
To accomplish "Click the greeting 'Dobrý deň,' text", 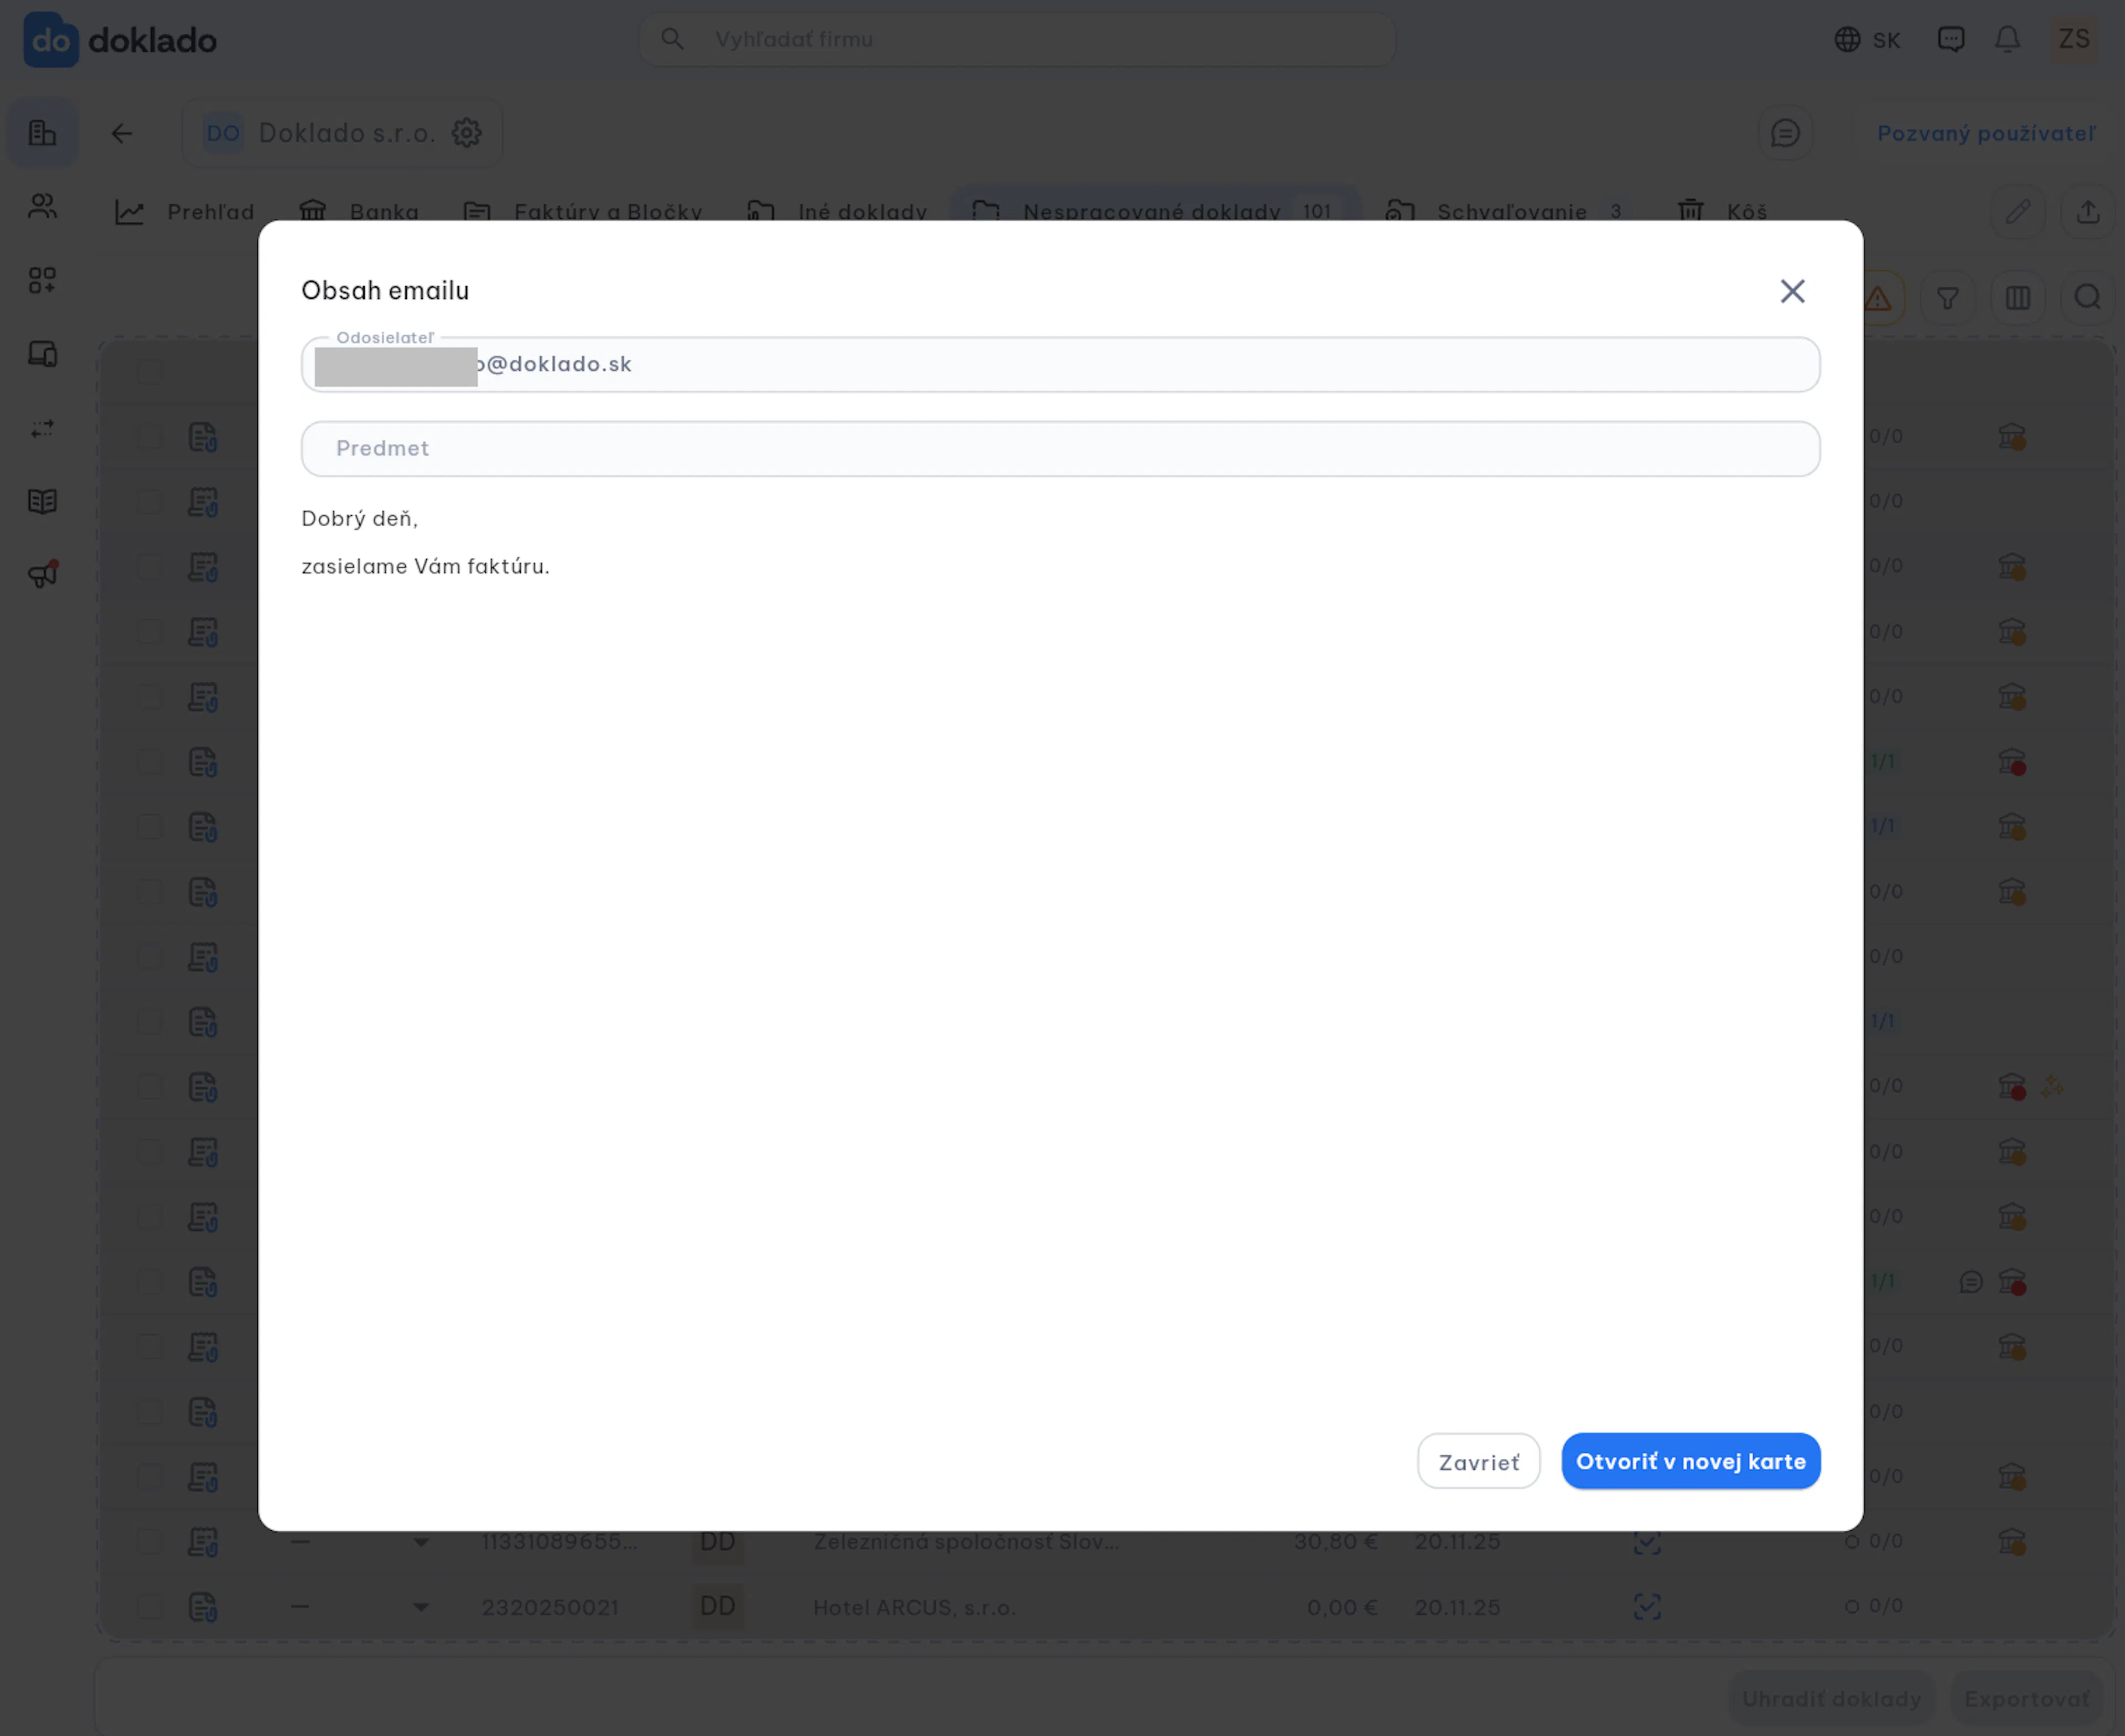I will click(359, 518).
